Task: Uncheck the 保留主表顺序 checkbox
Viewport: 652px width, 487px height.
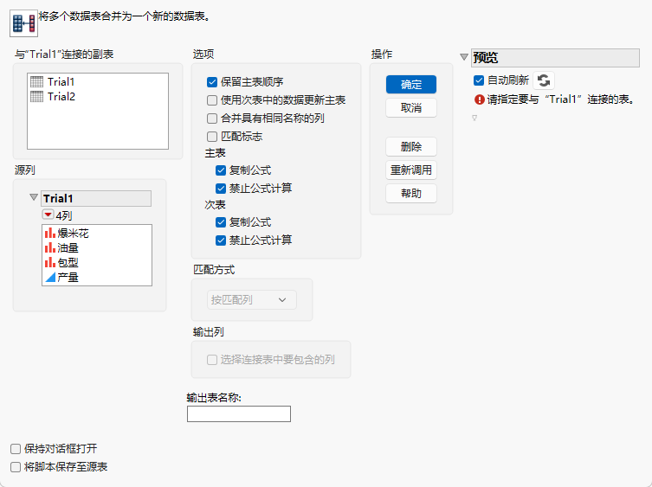Action: point(212,82)
